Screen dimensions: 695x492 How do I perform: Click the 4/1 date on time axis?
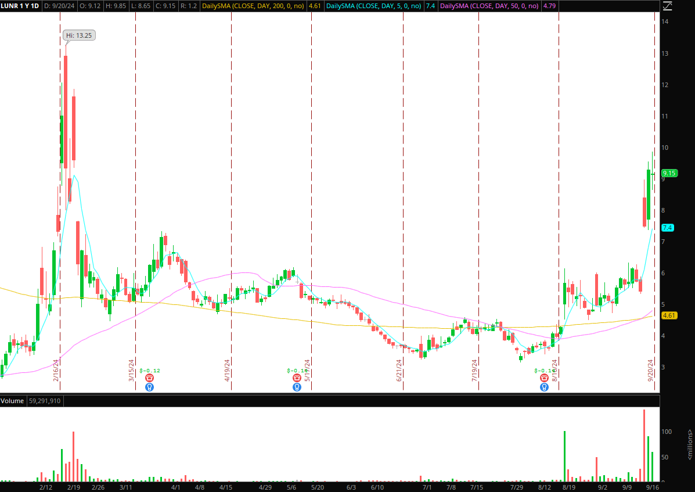coord(175,487)
